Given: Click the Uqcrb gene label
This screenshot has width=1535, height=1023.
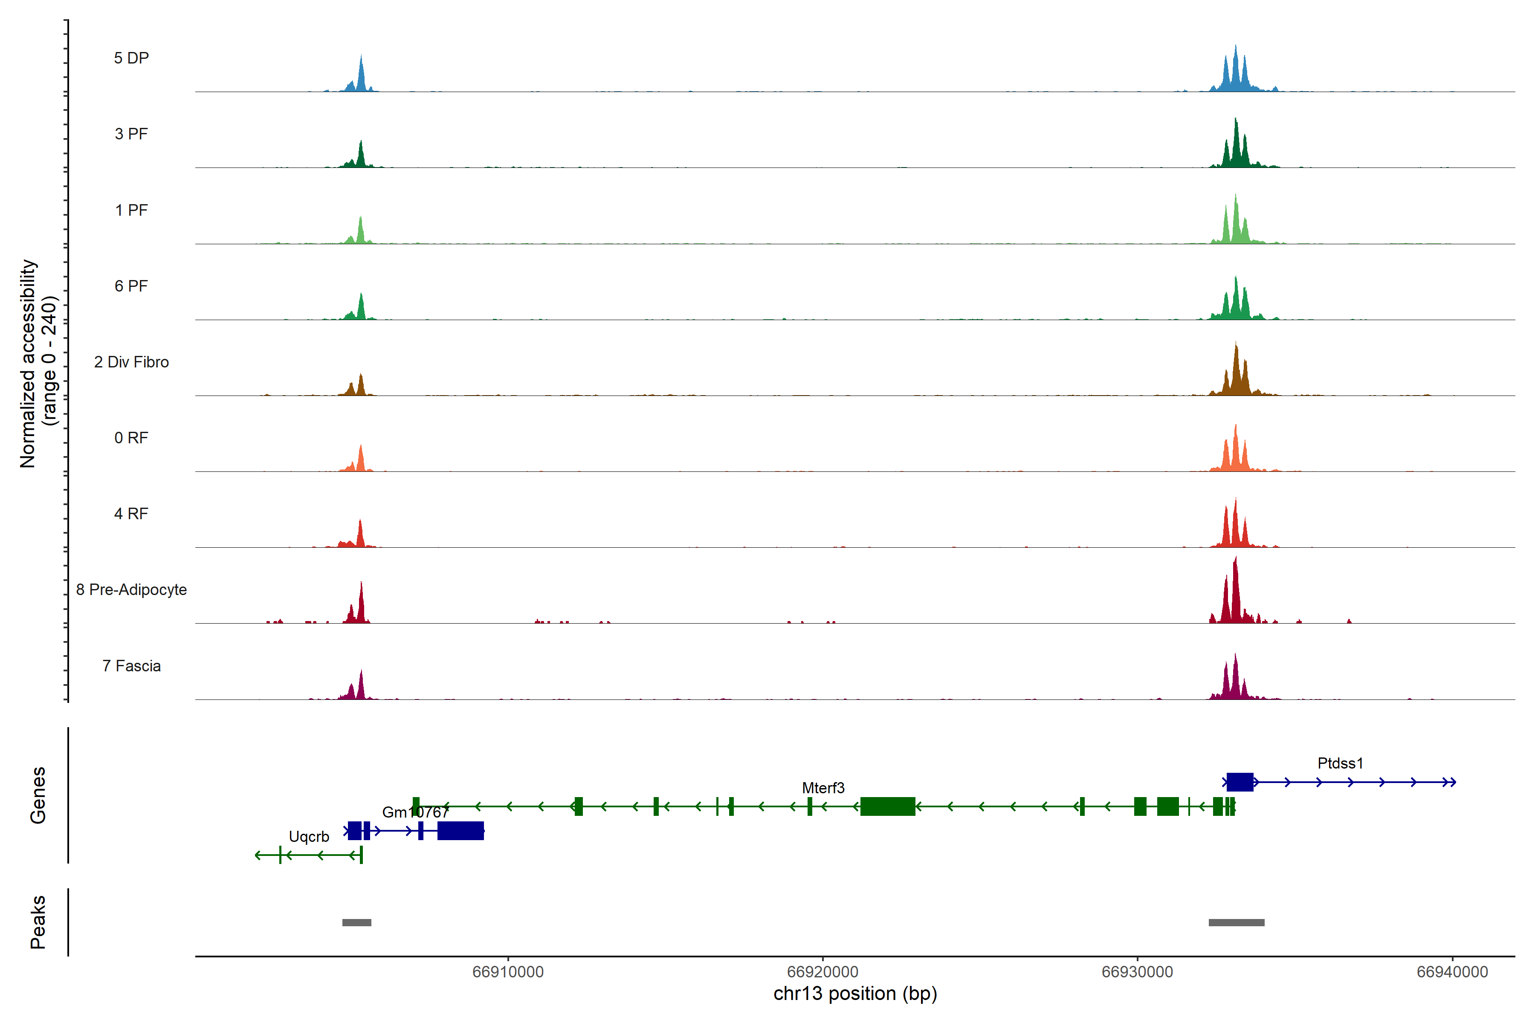Looking at the screenshot, I should (x=309, y=836).
